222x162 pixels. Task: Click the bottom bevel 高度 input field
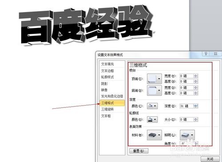point(187,93)
